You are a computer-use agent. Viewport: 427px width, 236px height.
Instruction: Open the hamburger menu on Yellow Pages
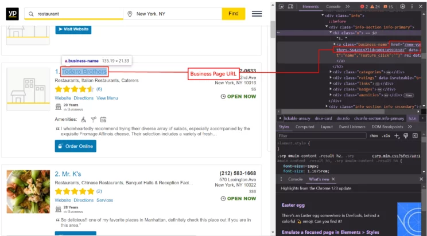257,14
